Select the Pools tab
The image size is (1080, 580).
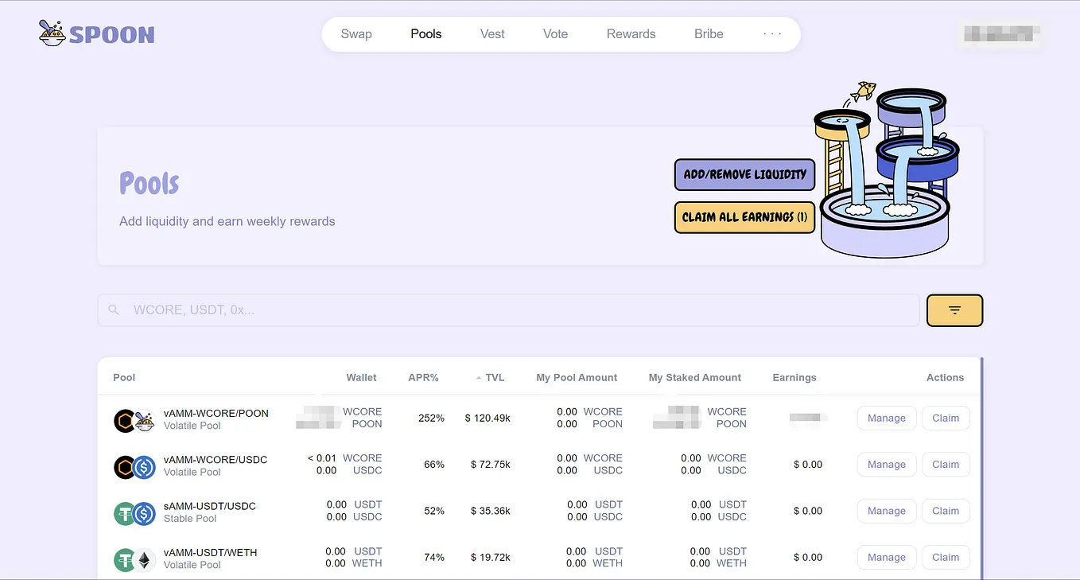pos(426,34)
